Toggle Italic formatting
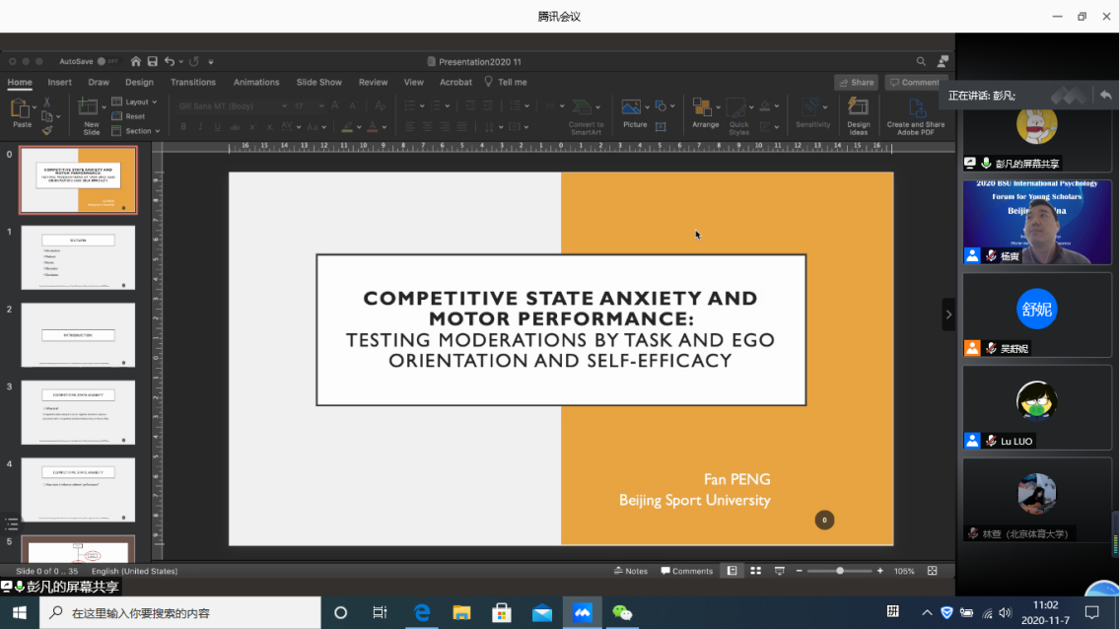Image resolution: width=1119 pixels, height=629 pixels. [200, 127]
